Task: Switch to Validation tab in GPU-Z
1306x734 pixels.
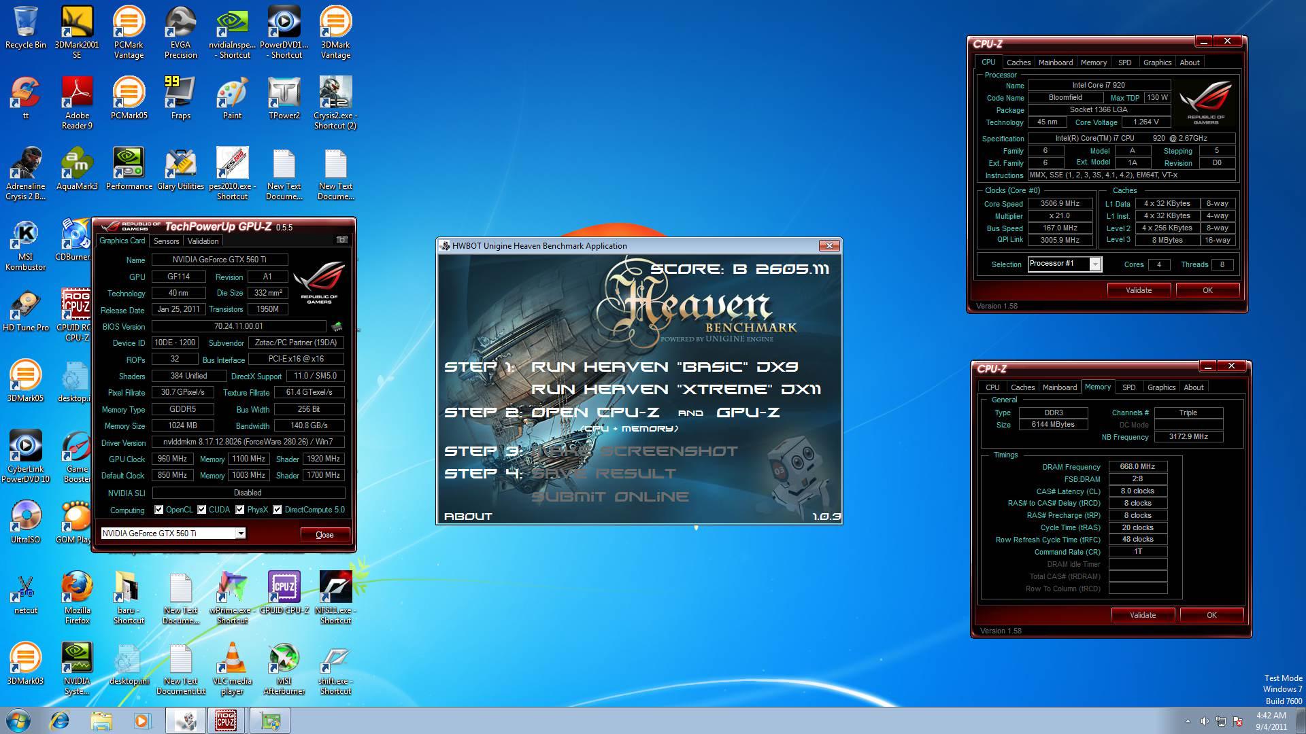Action: click(x=203, y=241)
